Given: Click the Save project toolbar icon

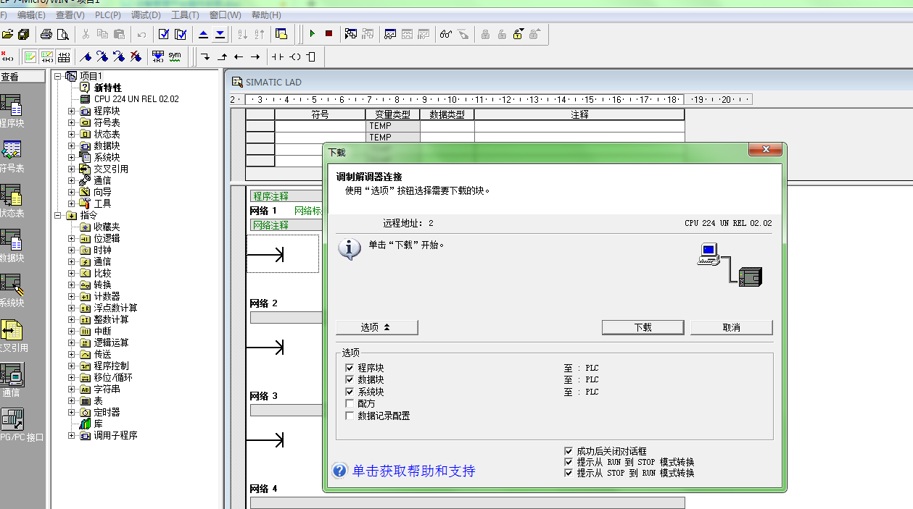Looking at the screenshot, I should click(24, 34).
